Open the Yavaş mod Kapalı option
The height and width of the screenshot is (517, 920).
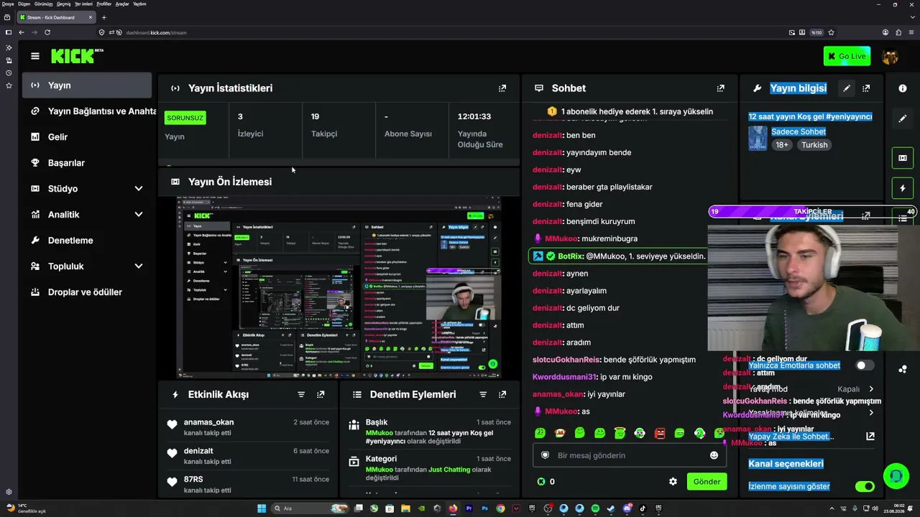click(x=811, y=389)
